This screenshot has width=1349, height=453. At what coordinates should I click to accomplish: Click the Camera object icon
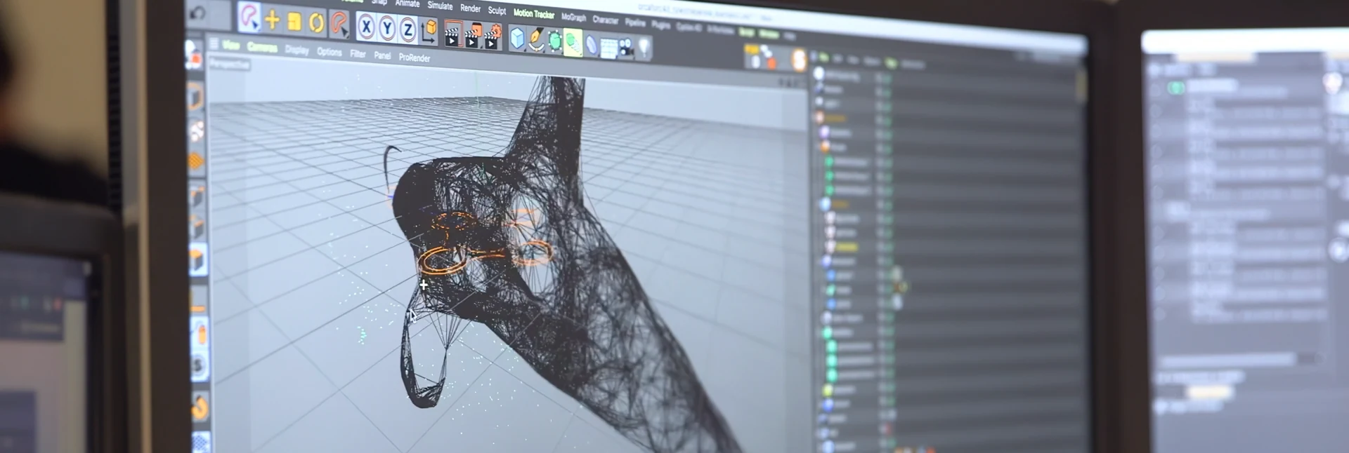click(x=625, y=47)
